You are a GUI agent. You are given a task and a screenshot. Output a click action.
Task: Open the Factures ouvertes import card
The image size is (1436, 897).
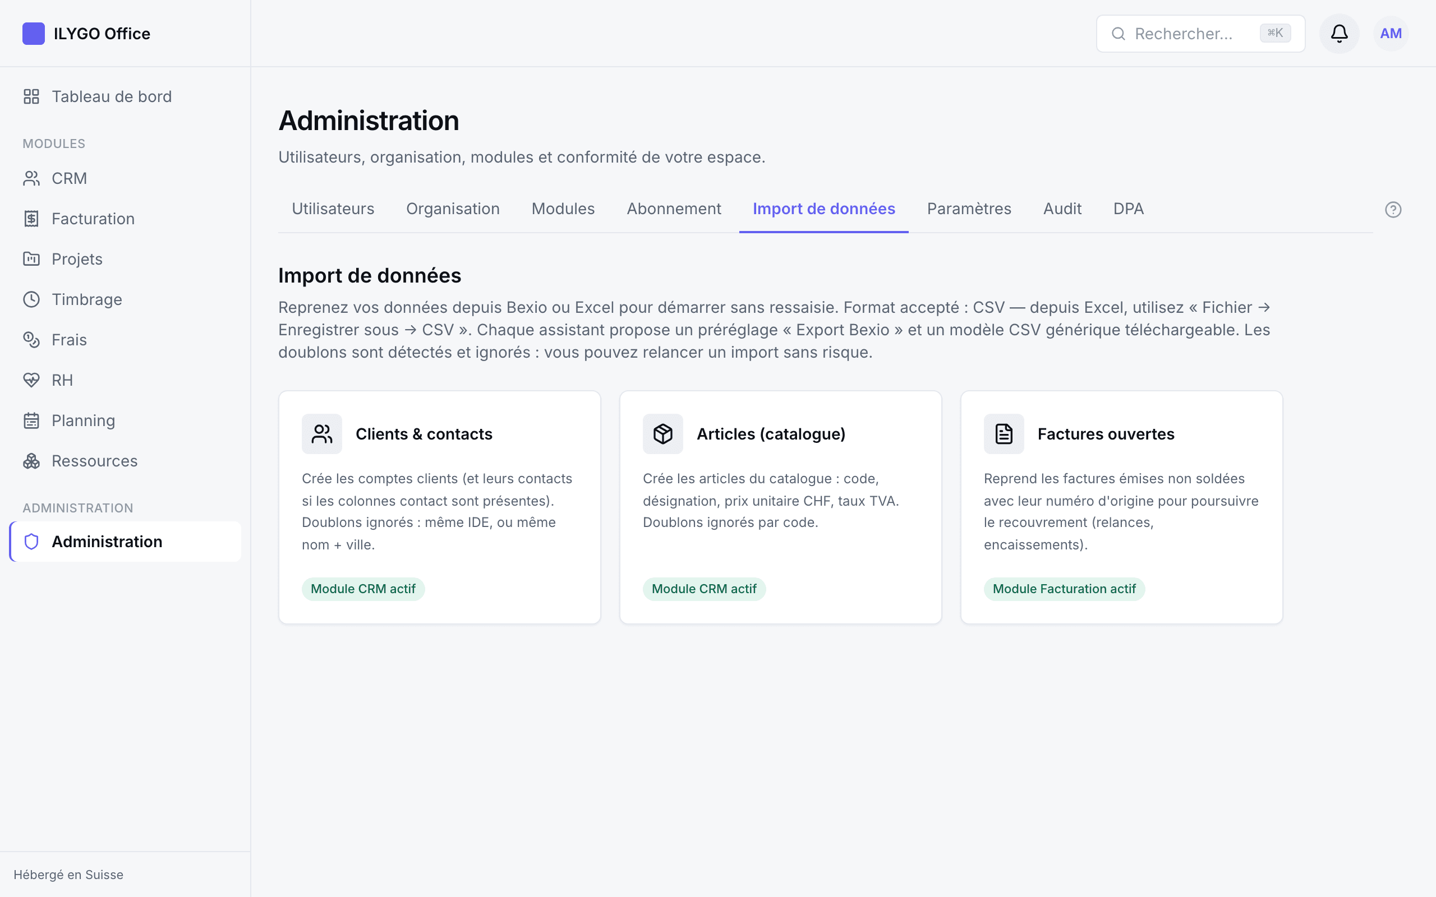pos(1121,507)
